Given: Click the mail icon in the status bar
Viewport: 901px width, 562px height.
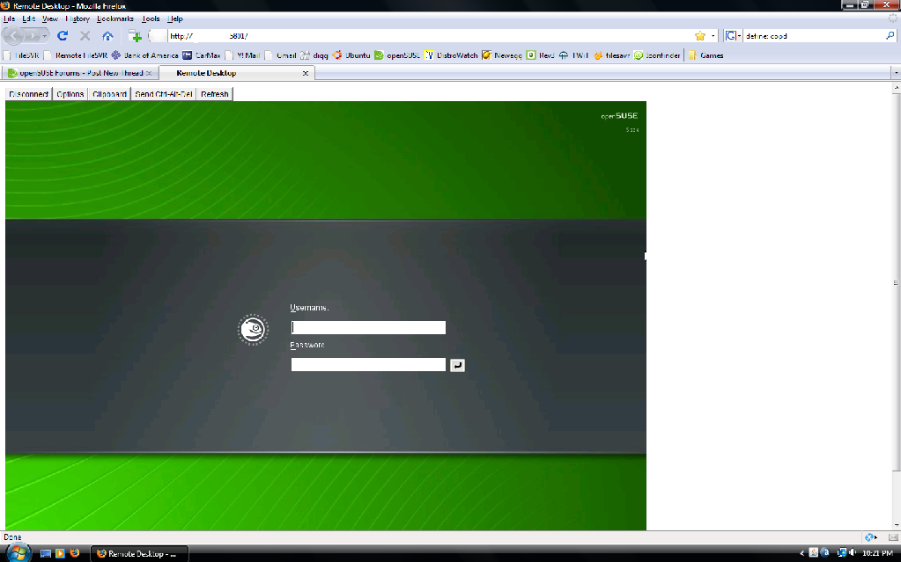Looking at the screenshot, I should (x=893, y=537).
